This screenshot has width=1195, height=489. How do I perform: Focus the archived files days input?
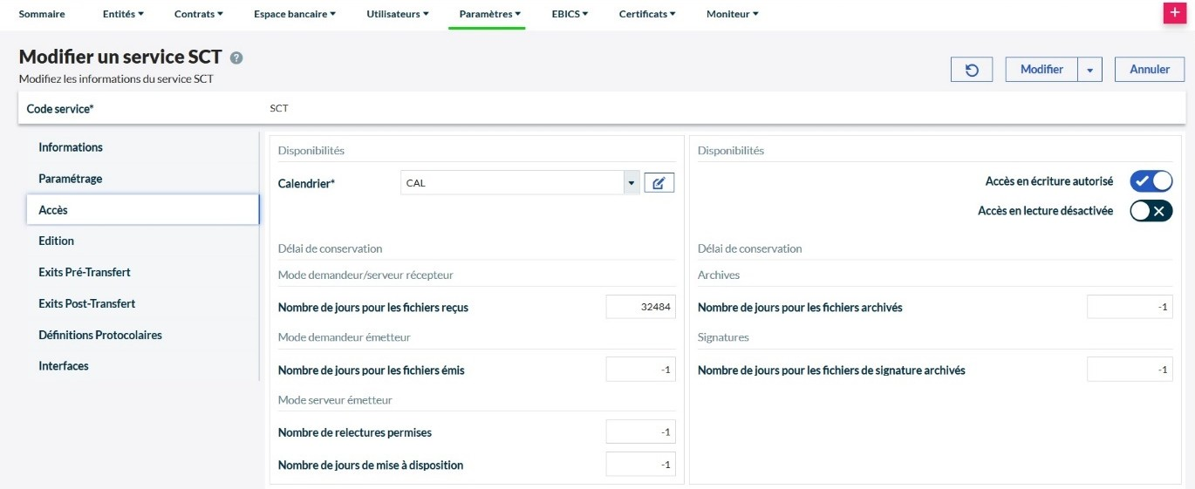coord(1130,307)
